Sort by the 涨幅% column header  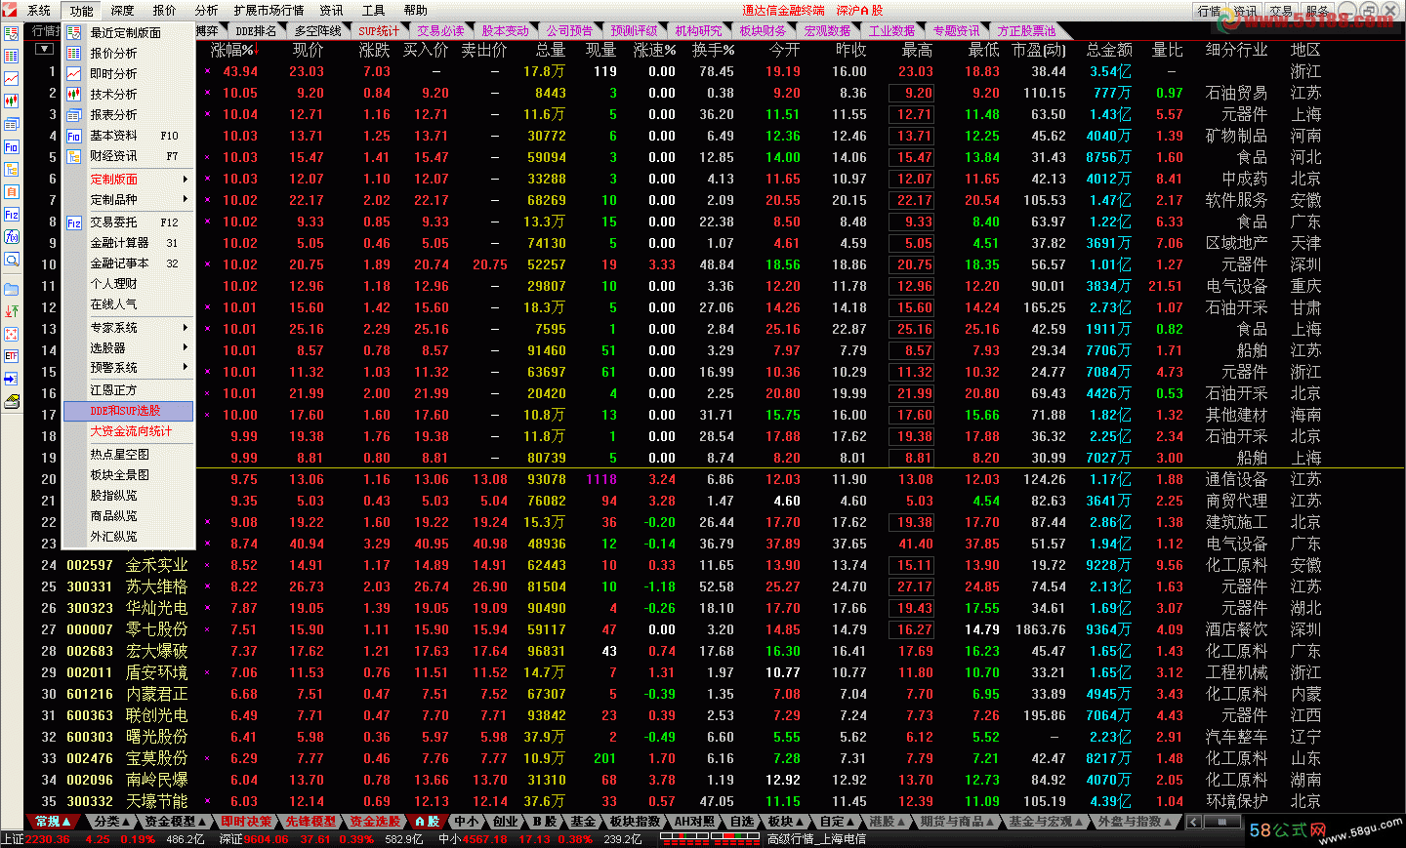pyautogui.click(x=232, y=50)
